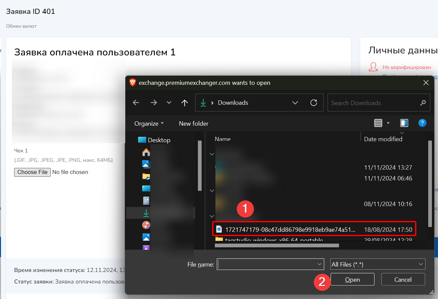Viewport: 438px width, 299px height.
Task: Refresh the Downloads folder listing
Action: click(x=314, y=103)
